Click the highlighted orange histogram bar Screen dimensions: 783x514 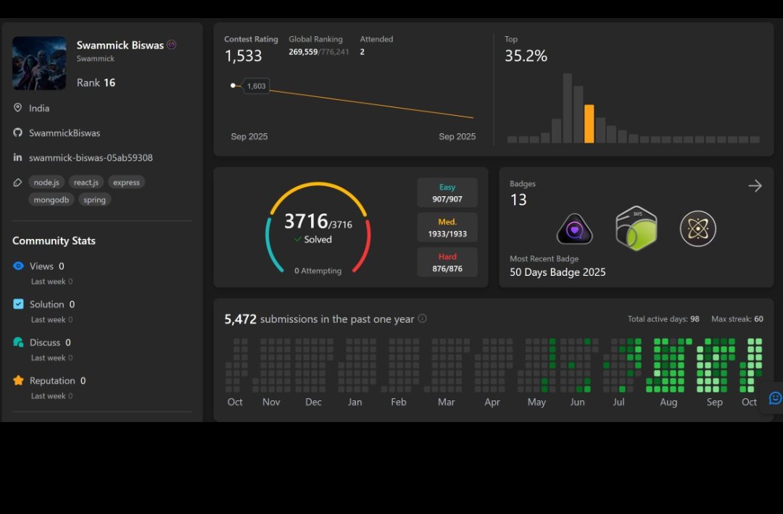point(589,124)
